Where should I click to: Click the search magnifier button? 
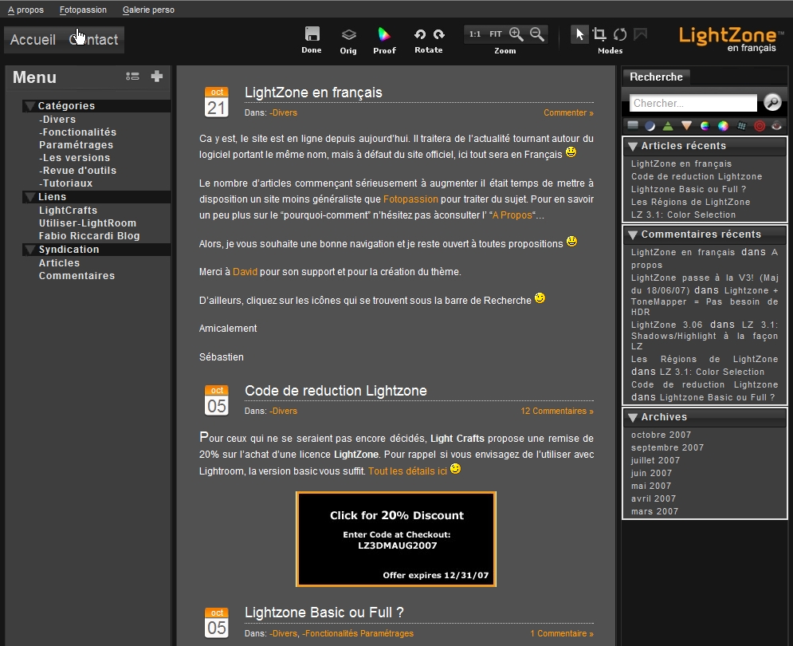click(x=772, y=102)
